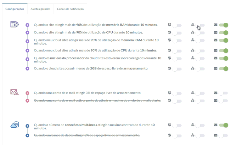Disable e-mail toggle for núcleos do processador alert
The height and width of the screenshot is (145, 236).
pyautogui.click(x=224, y=58)
